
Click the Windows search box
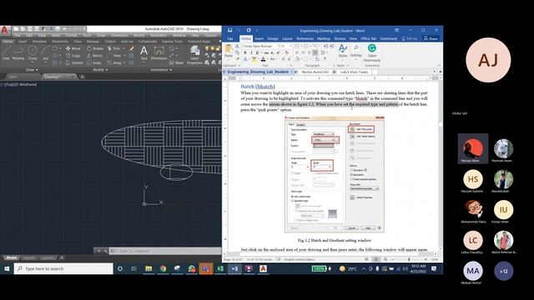pyautogui.click(x=63, y=268)
